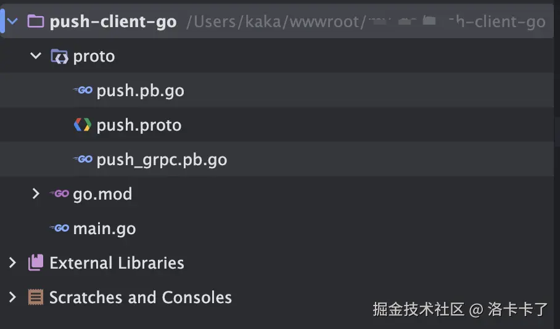Click the External Libraries icon
560x329 pixels.
click(x=36, y=263)
